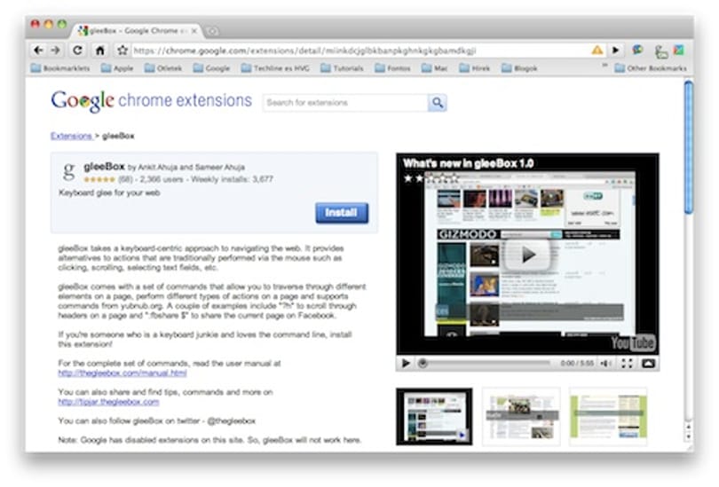Open the Bookmarklets bookmarks folder

pyautogui.click(x=60, y=68)
